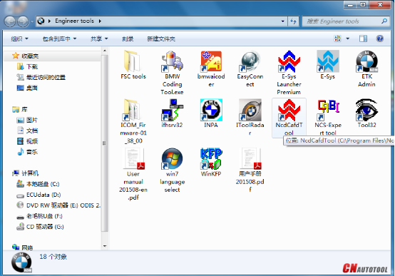Click navigation pane scroll down arrow
This screenshot has width=395, height=276.
coord(105,246)
